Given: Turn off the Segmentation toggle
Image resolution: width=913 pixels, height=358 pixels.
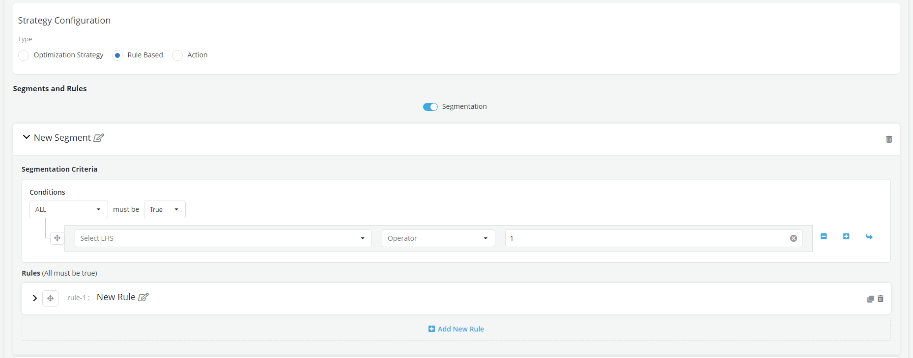Looking at the screenshot, I should (430, 107).
